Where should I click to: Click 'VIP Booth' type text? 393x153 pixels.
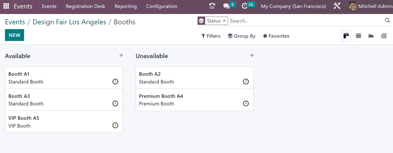pos(20,126)
